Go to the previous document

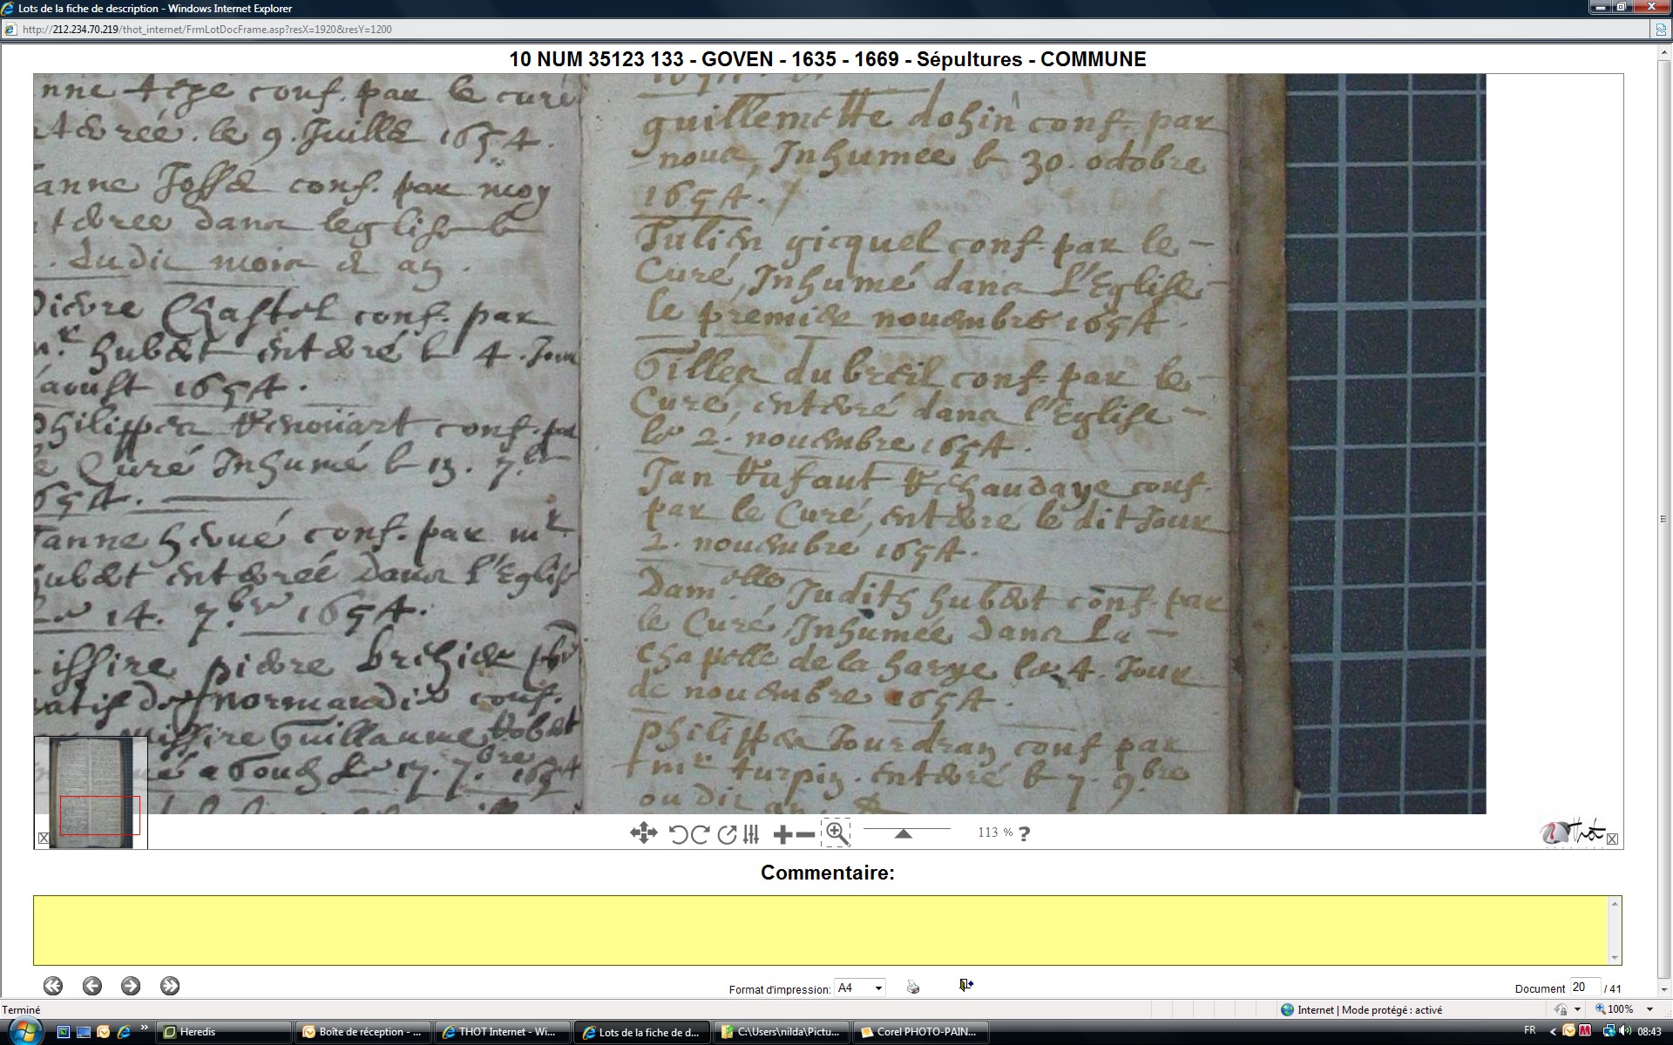[x=91, y=986]
